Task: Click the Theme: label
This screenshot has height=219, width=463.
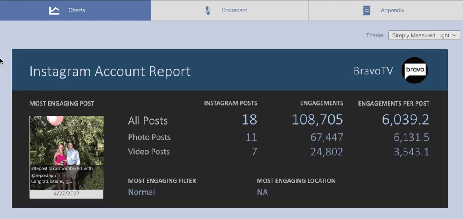Action: [375, 35]
